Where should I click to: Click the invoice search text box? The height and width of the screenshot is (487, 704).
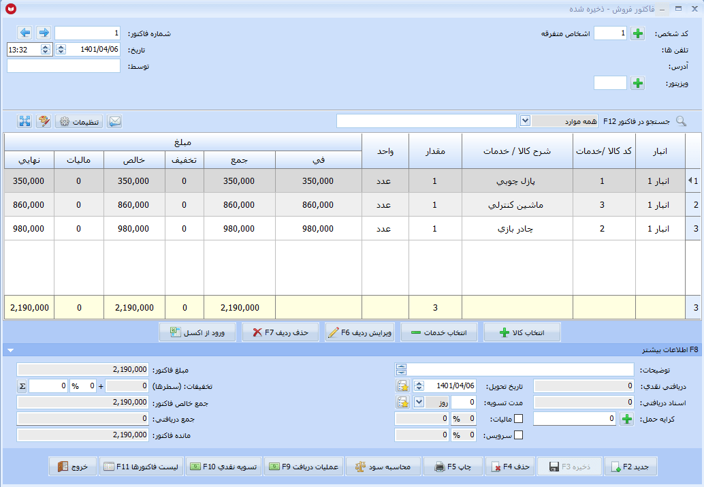pyautogui.click(x=426, y=121)
